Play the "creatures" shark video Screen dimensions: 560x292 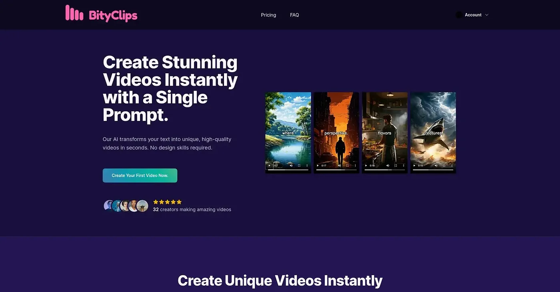[414, 165]
